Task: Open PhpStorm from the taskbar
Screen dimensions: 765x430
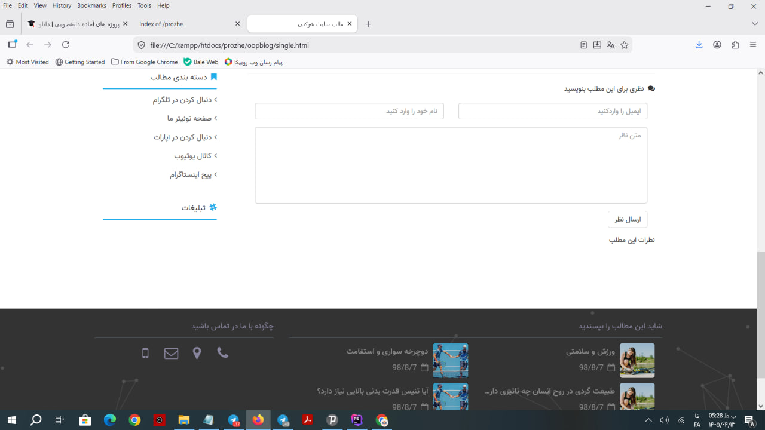Action: (x=357, y=420)
